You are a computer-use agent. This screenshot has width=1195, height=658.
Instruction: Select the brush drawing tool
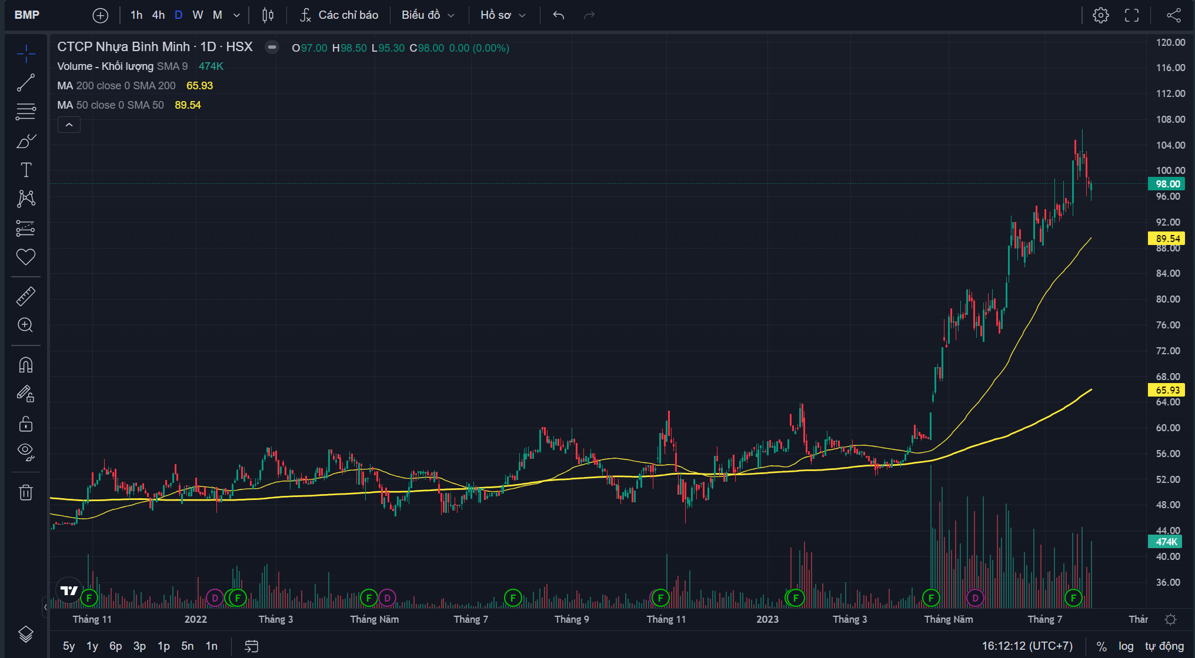(26, 141)
